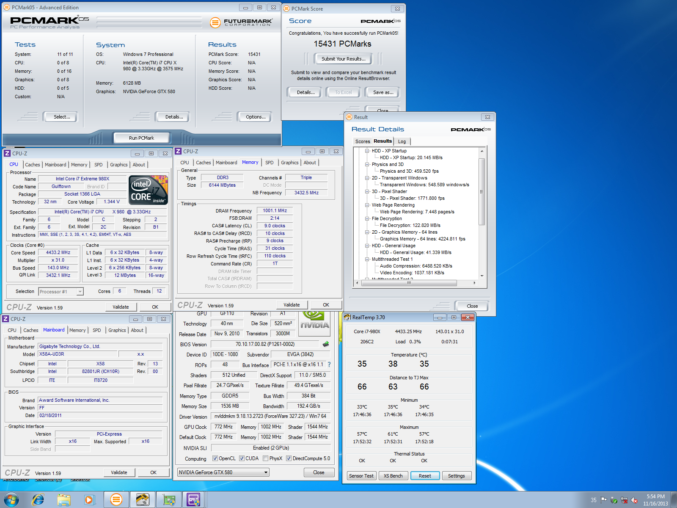
Task: Open the Processor #1 selection dropdown
Action: tap(61, 291)
